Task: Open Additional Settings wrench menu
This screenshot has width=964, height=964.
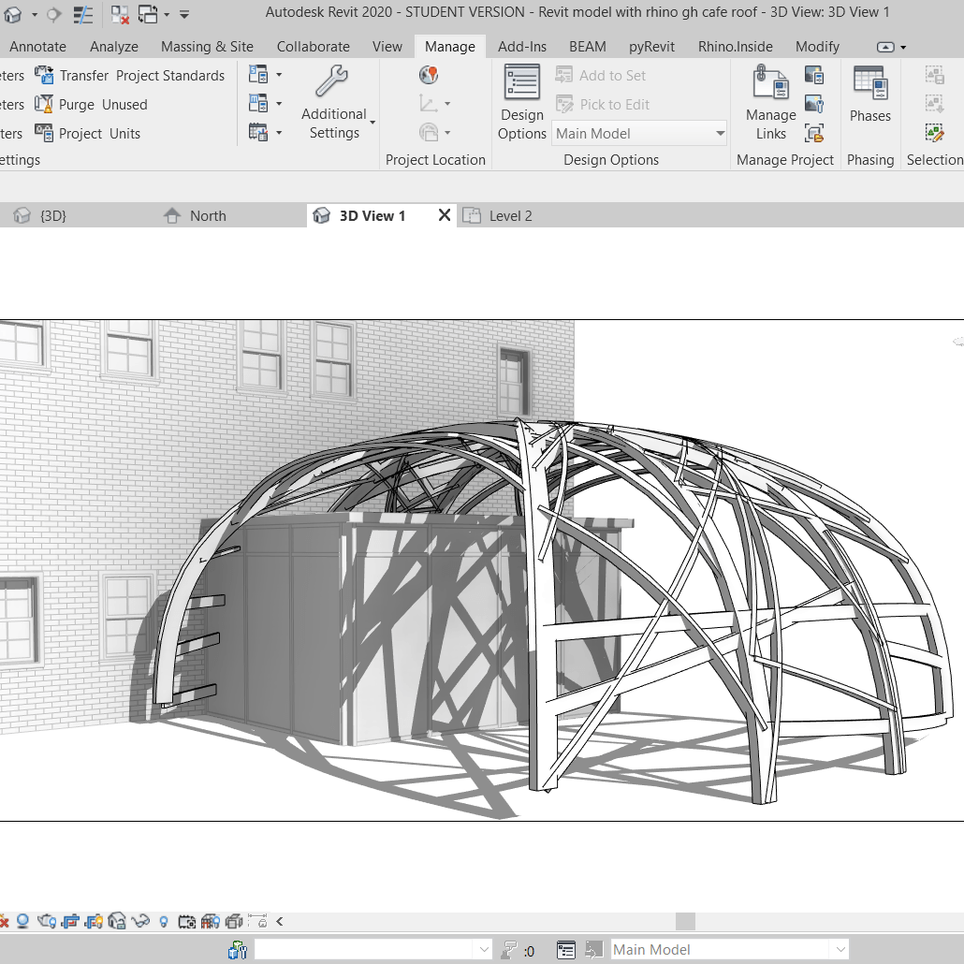Action: click(x=334, y=104)
